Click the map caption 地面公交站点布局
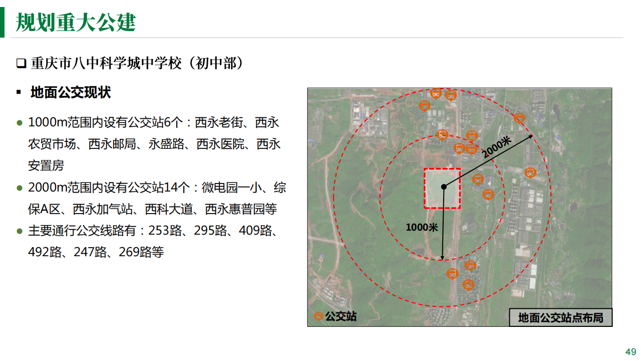The height and width of the screenshot is (361, 641). 560,317
